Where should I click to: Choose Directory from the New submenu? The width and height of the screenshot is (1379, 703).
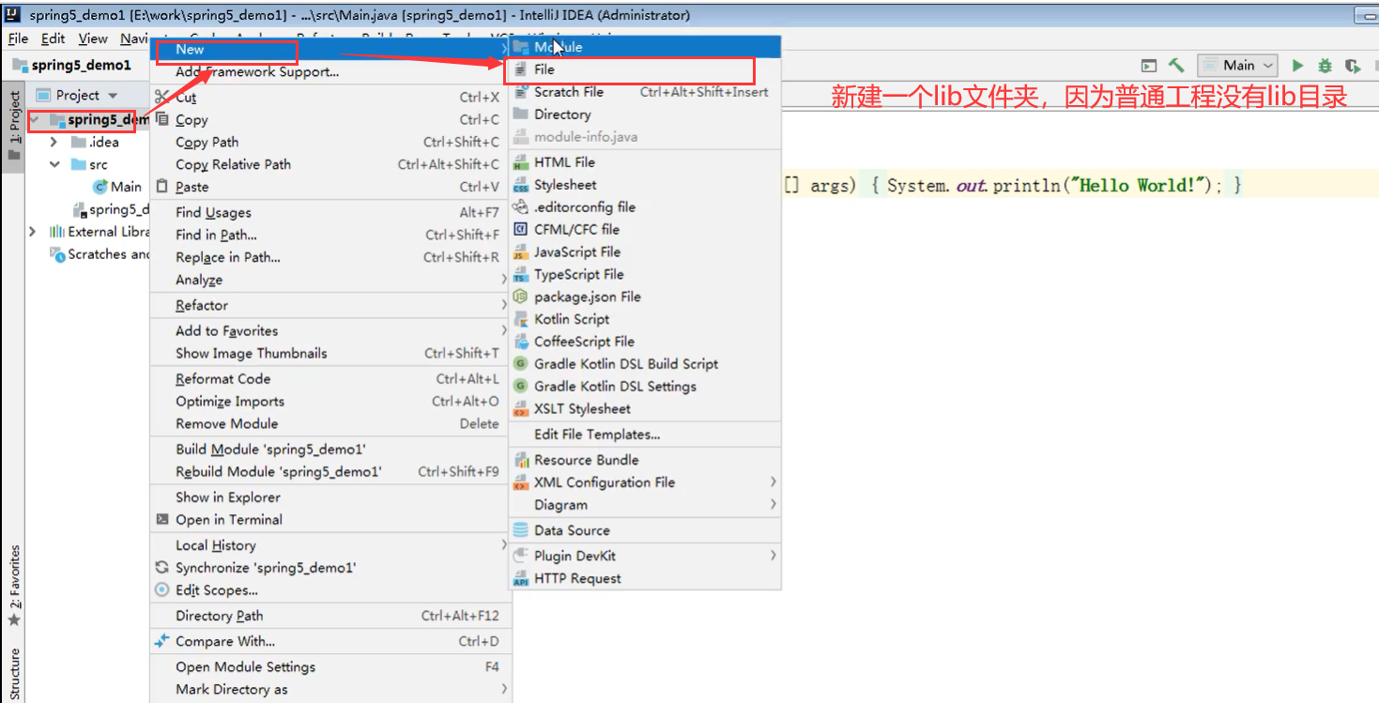point(645,115)
